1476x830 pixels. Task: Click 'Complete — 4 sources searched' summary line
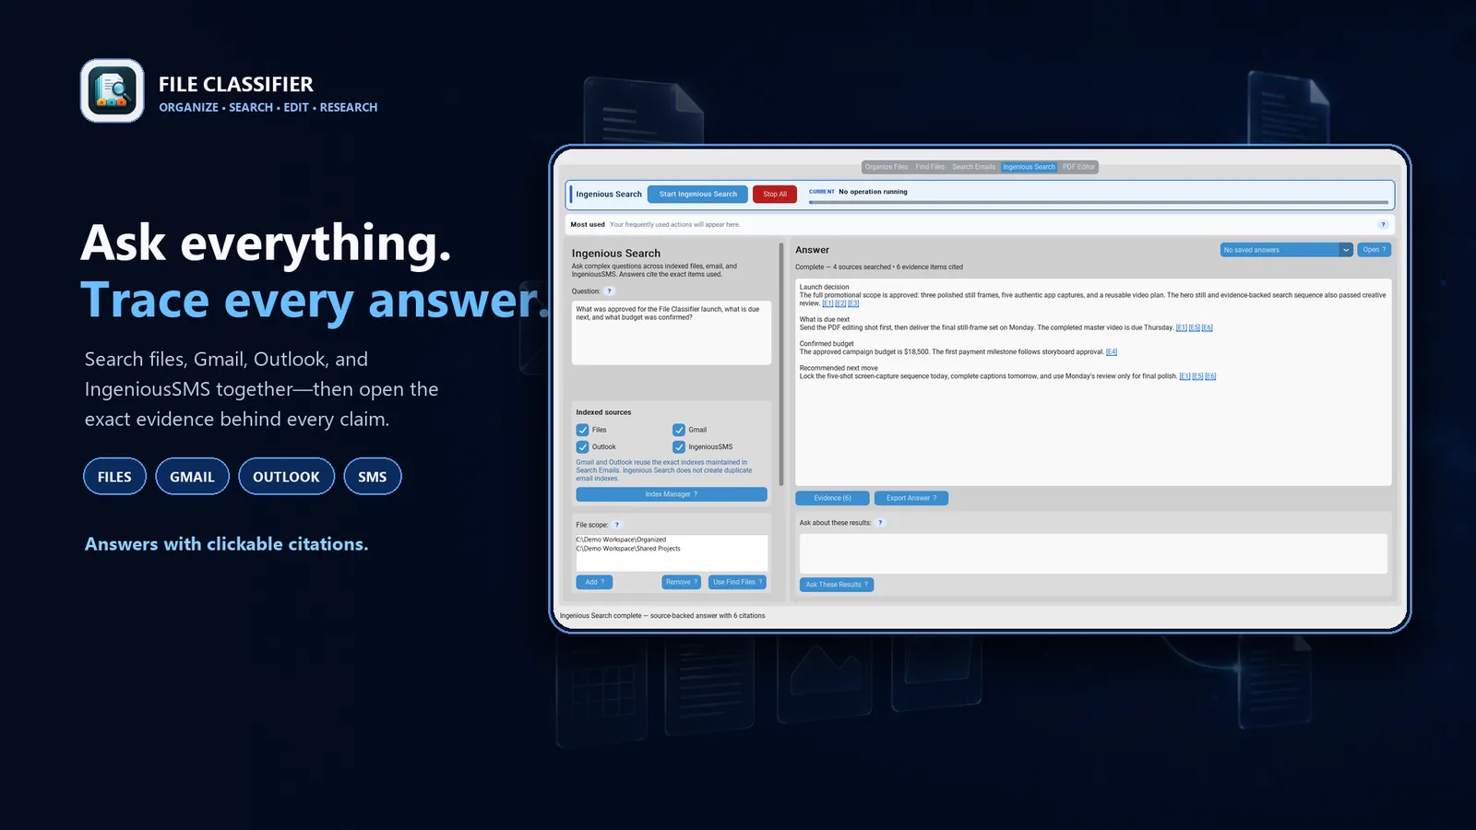click(879, 267)
